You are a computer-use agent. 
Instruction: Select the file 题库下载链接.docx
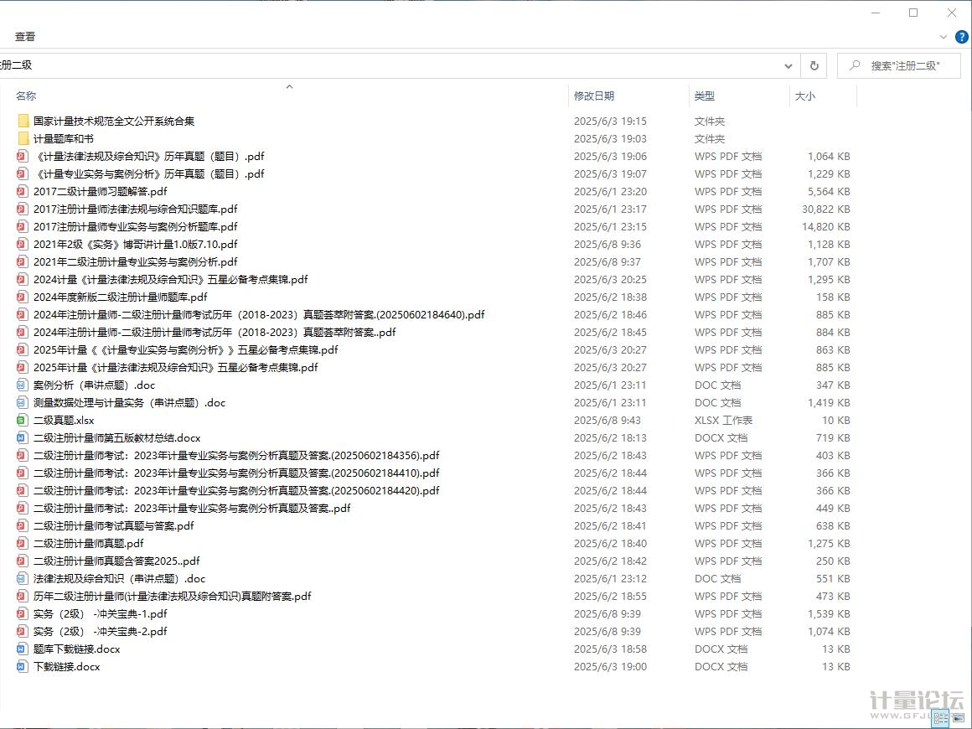76,649
